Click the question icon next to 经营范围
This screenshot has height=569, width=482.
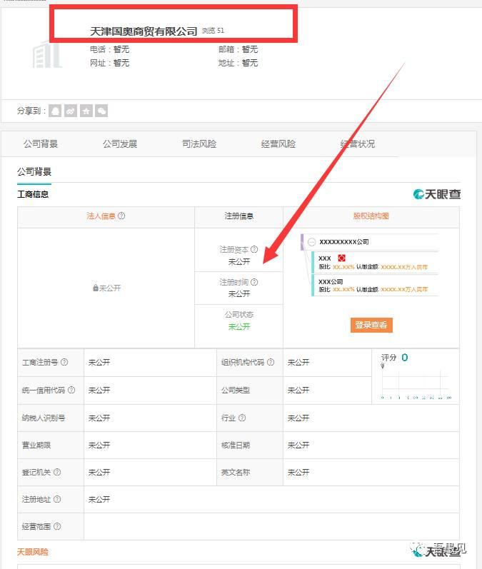tap(57, 526)
